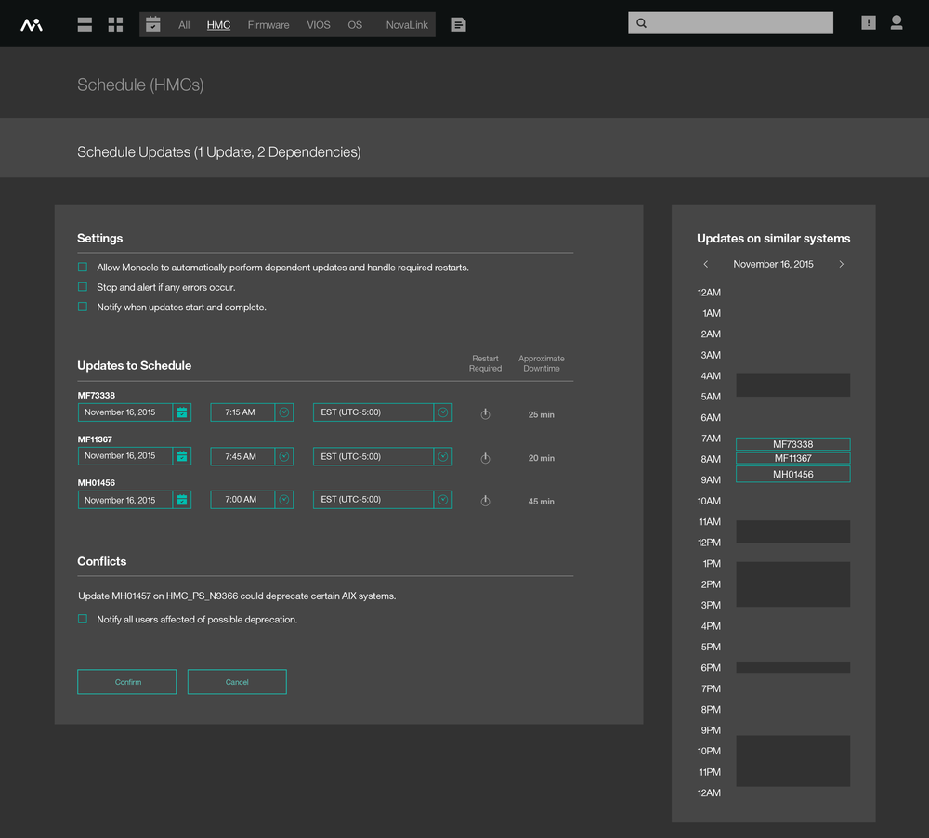This screenshot has width=929, height=838.
Task: Switch to list view icon
Action: coord(85,25)
